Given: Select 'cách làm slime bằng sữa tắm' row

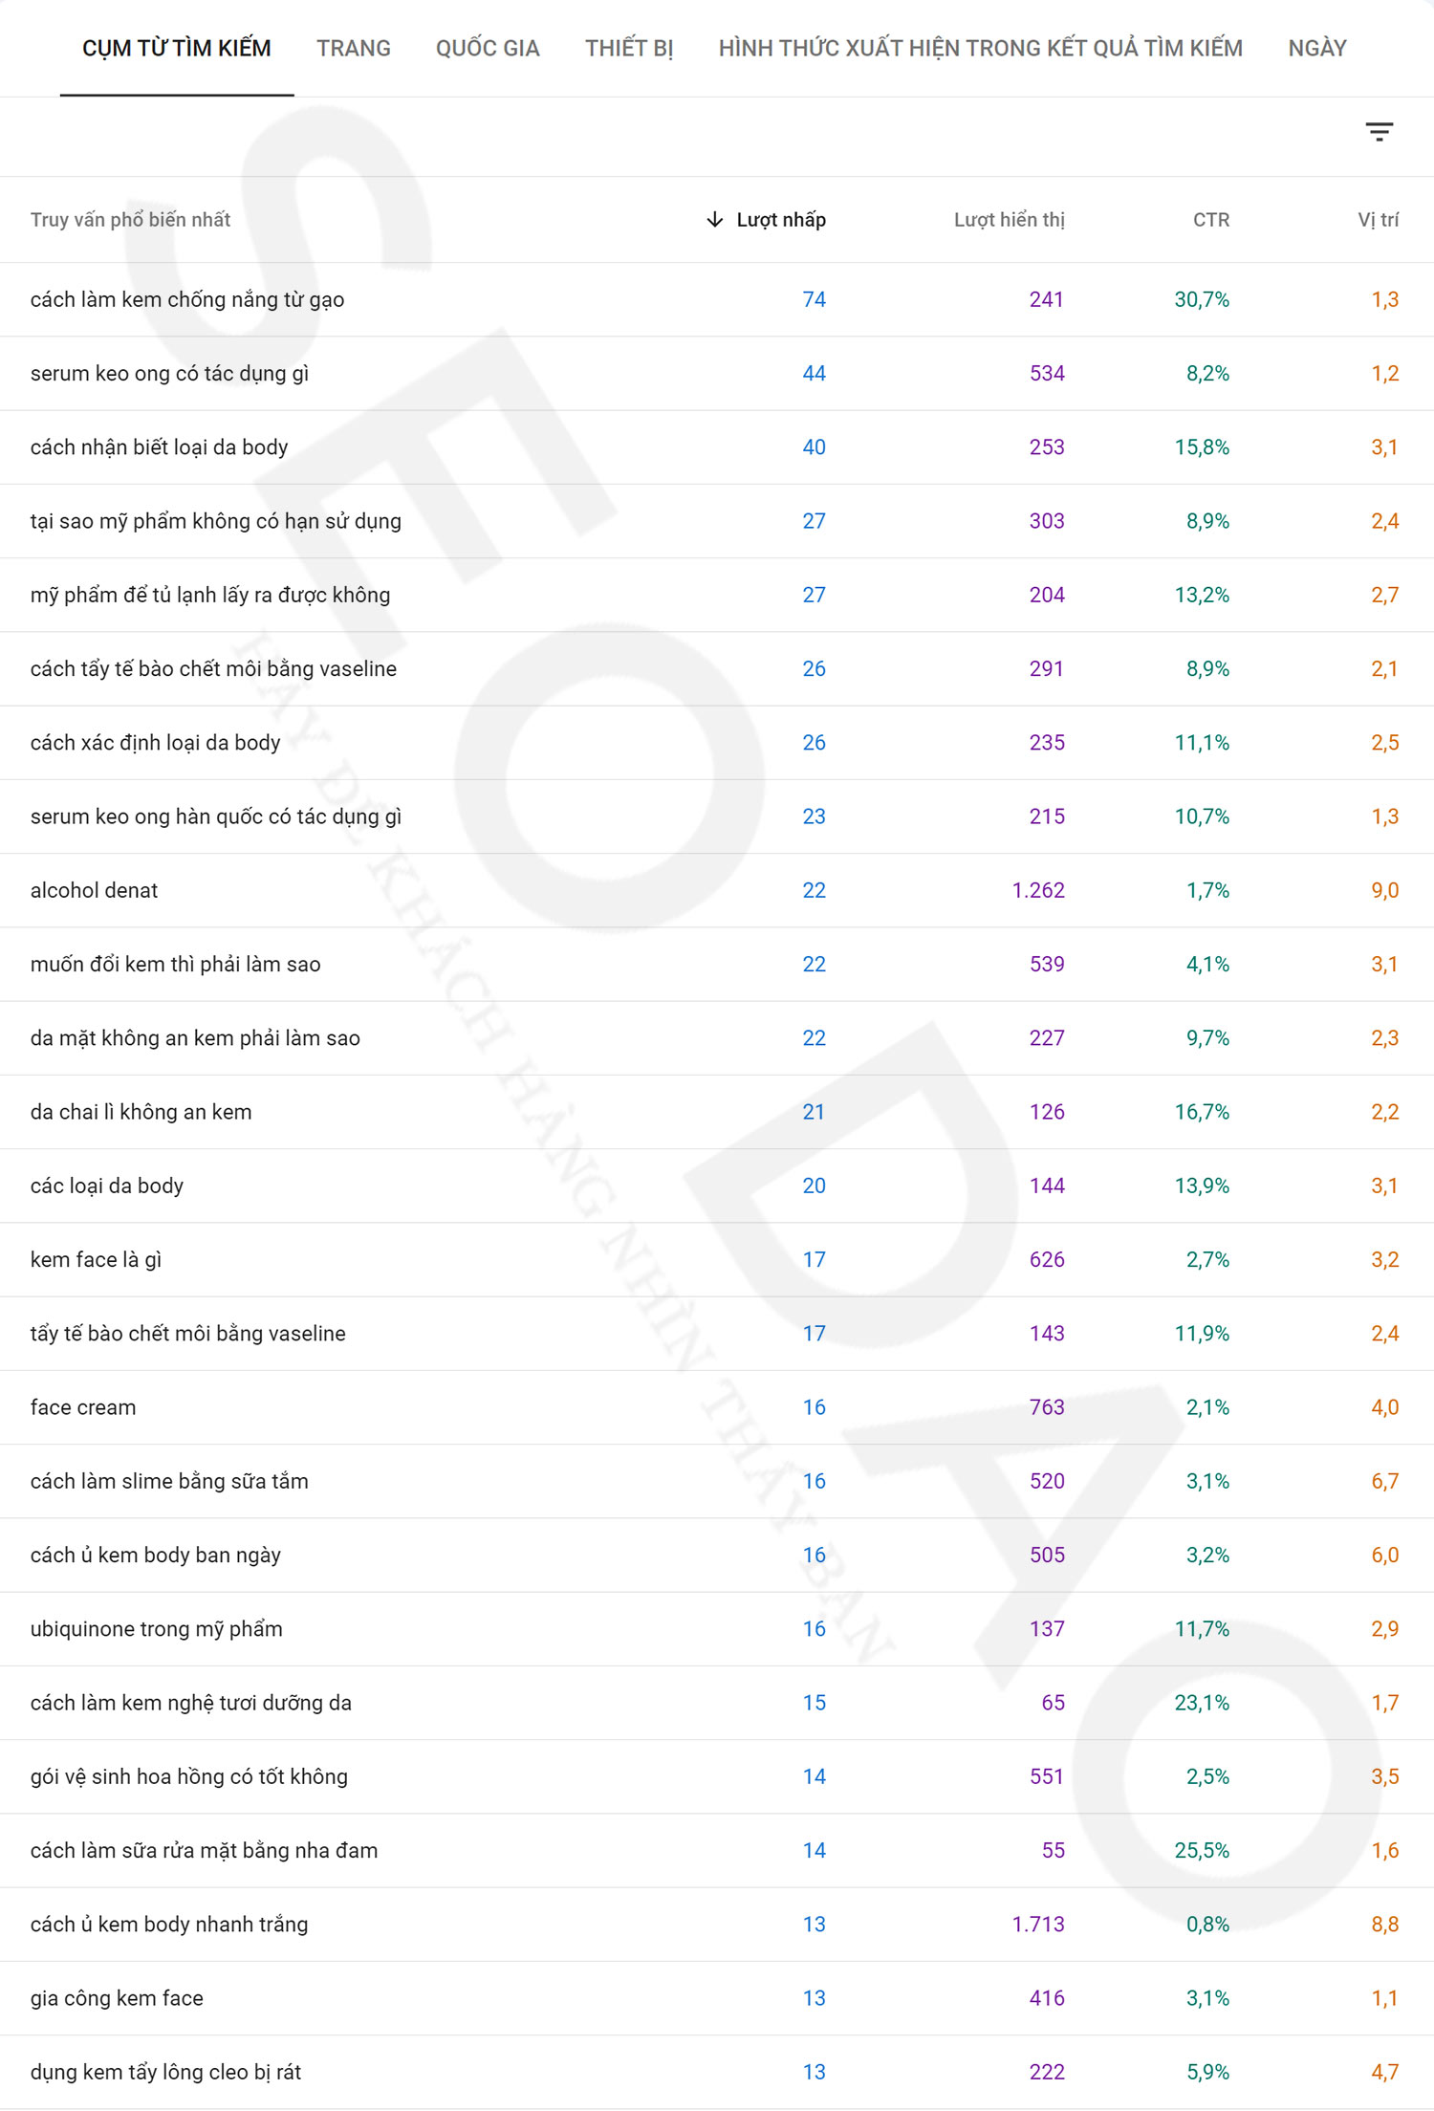Looking at the screenshot, I should click(x=169, y=1481).
